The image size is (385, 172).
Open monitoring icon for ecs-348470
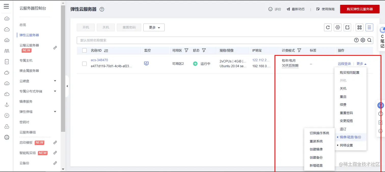(x=146, y=64)
